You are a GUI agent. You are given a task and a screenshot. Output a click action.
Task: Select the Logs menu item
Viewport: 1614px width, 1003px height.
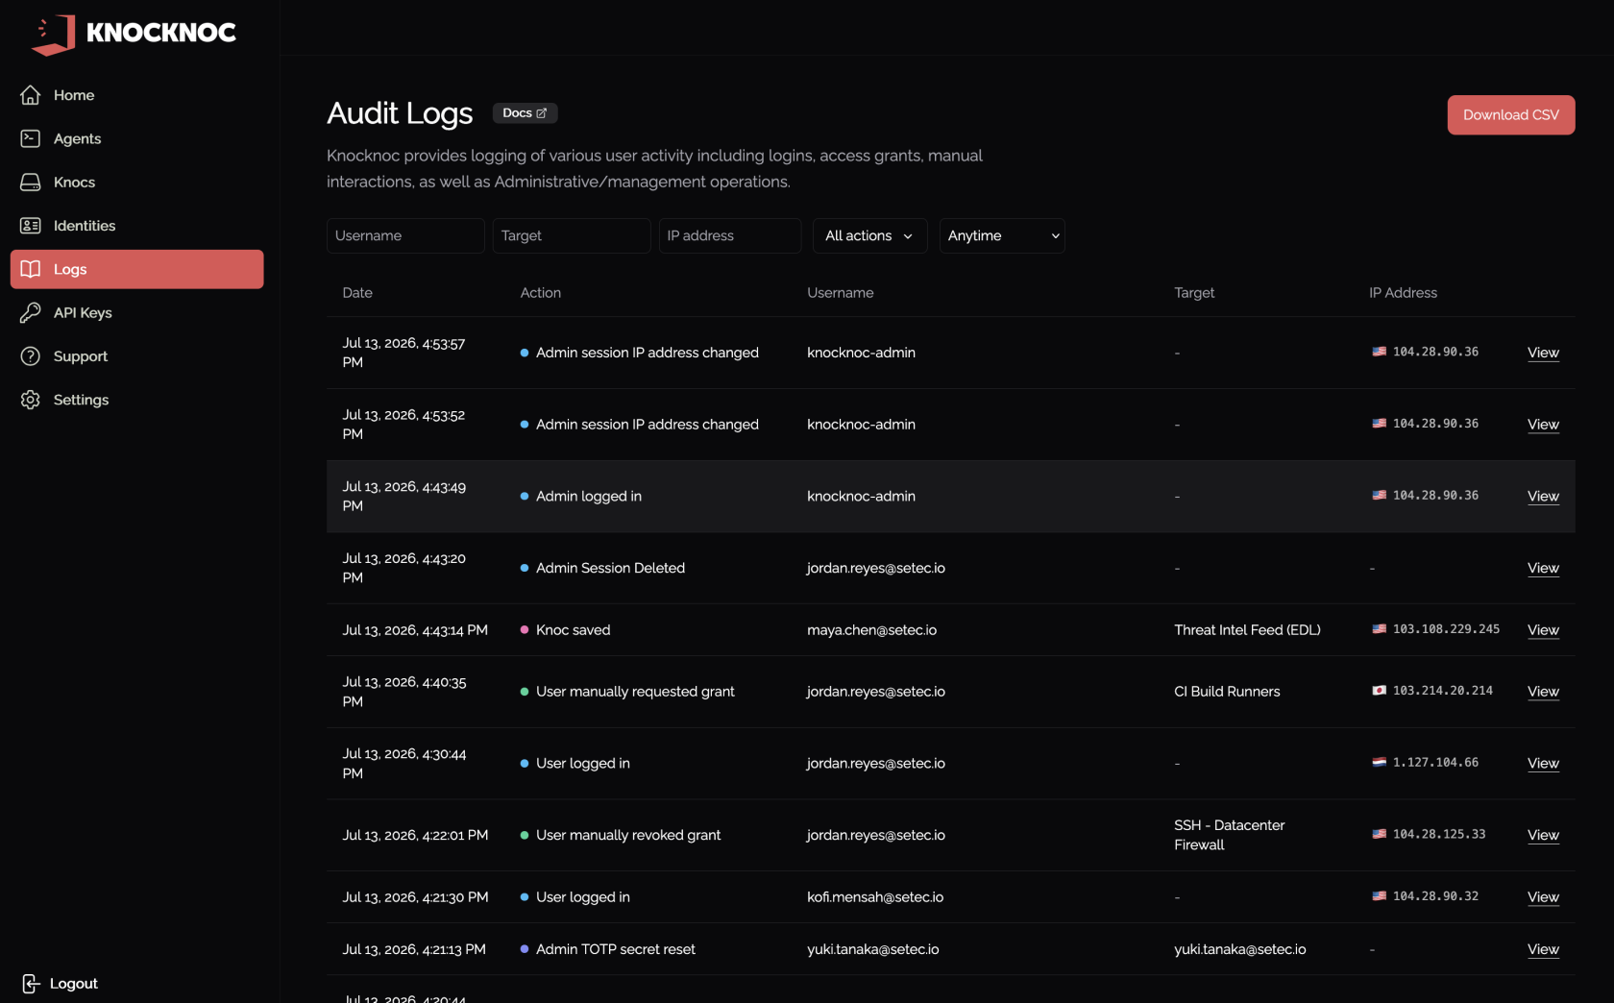pos(136,269)
